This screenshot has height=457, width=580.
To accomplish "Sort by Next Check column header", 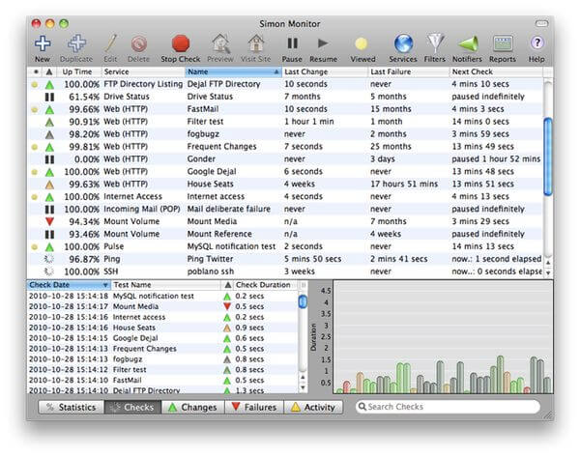I will click(x=496, y=71).
